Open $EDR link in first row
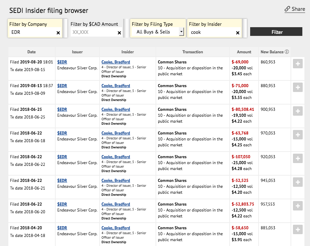Image resolution: width=310 pixels, height=246 pixels. [x=62, y=62]
